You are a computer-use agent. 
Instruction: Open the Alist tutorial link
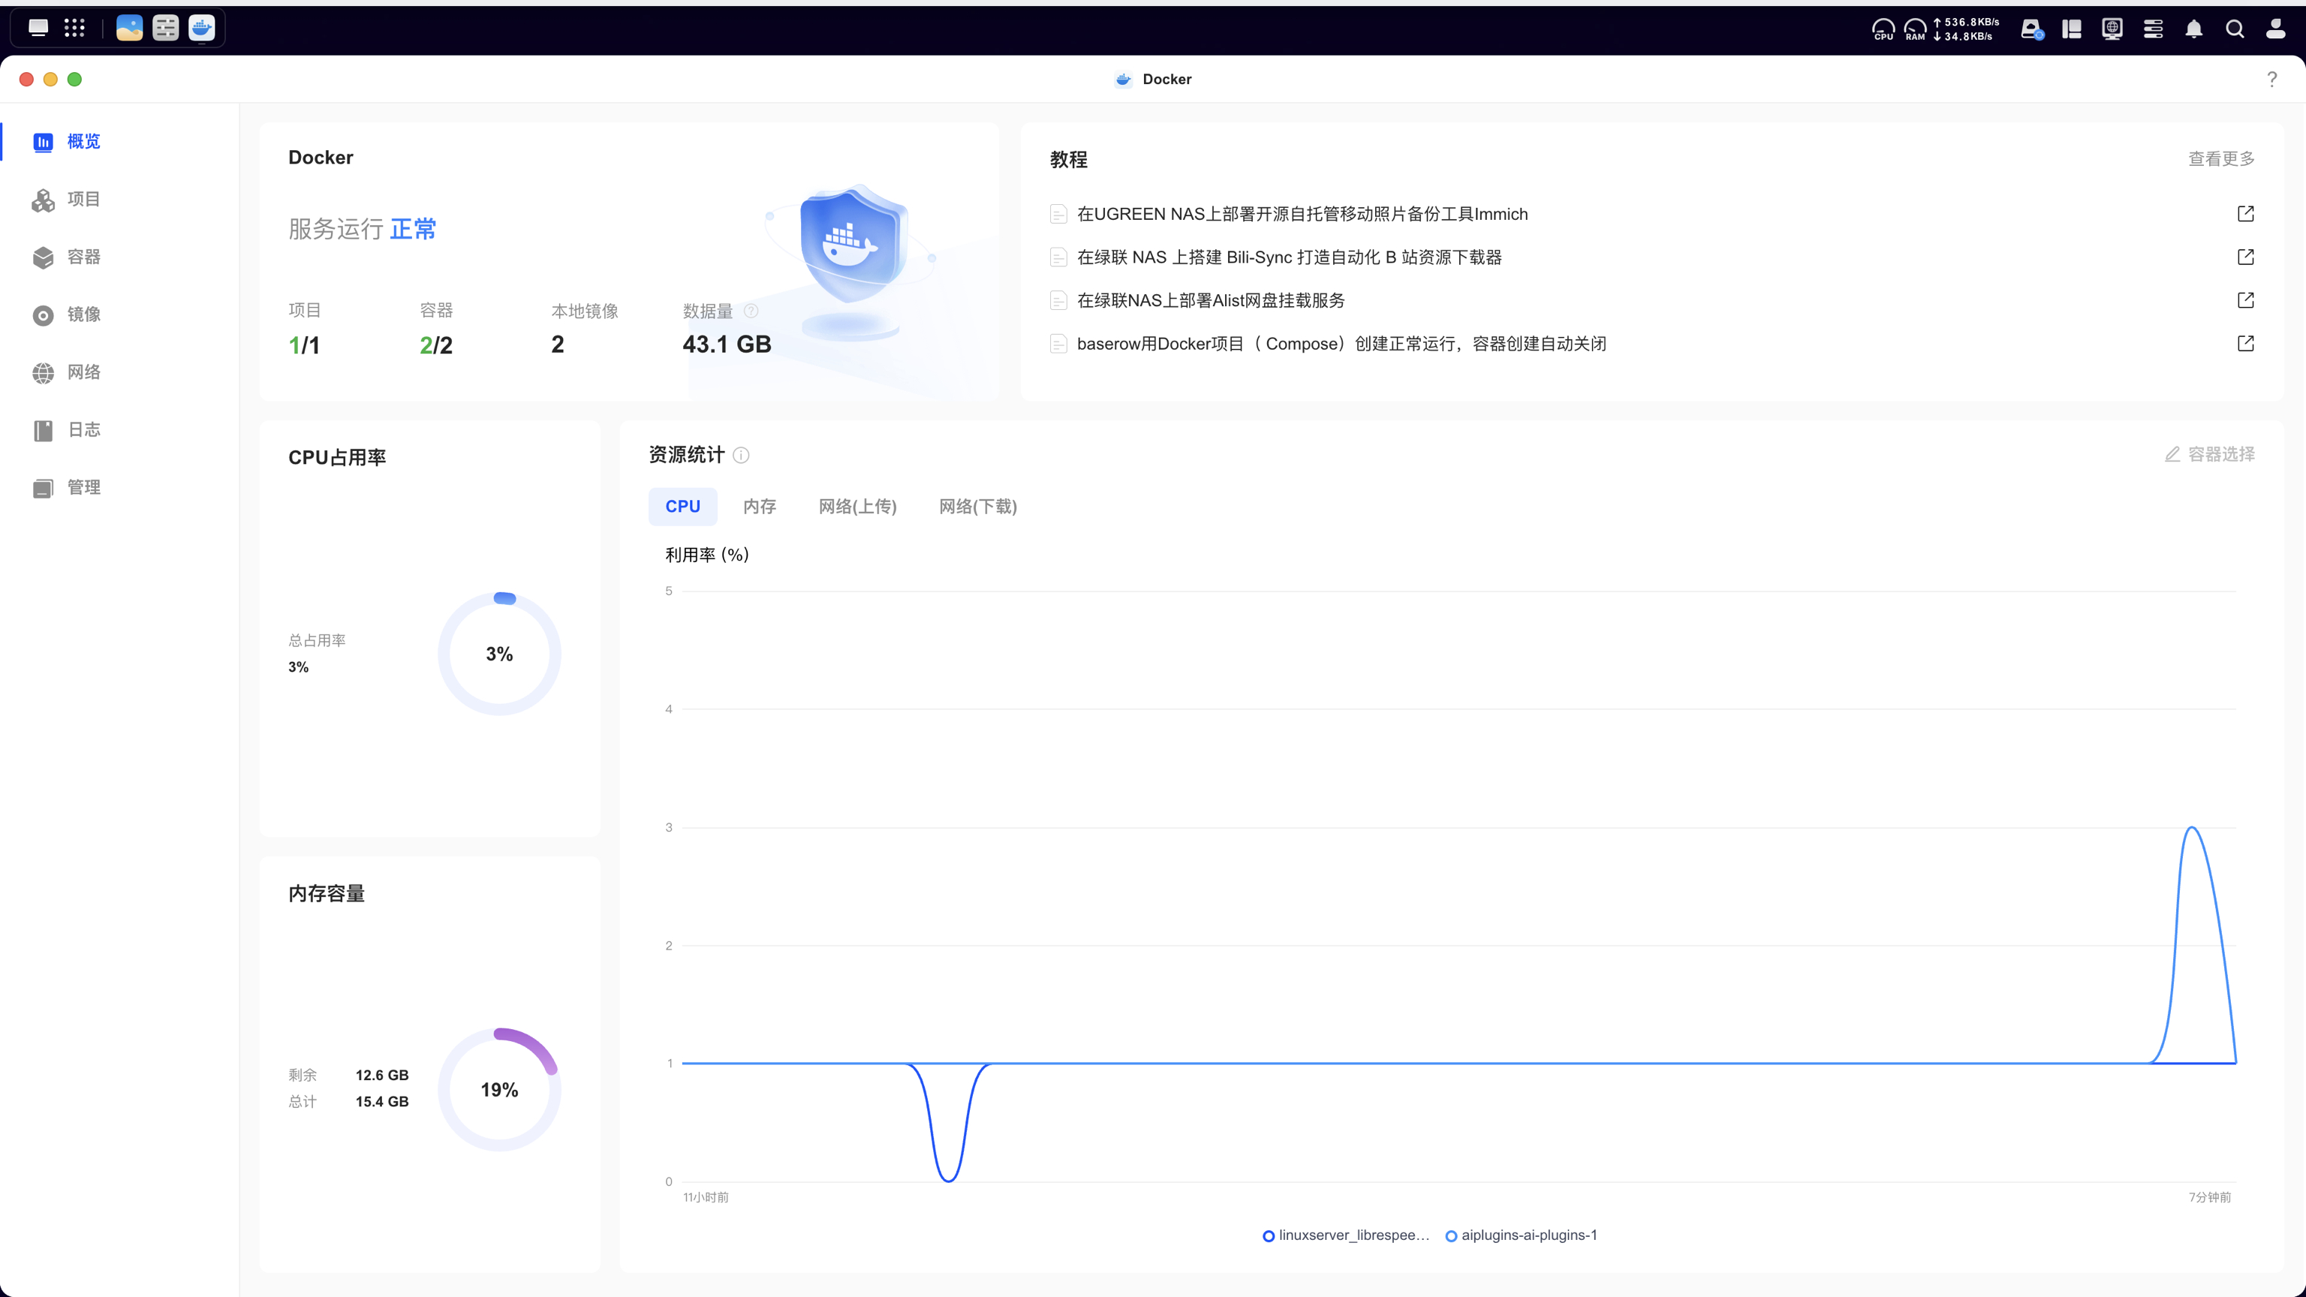[x=1210, y=301]
